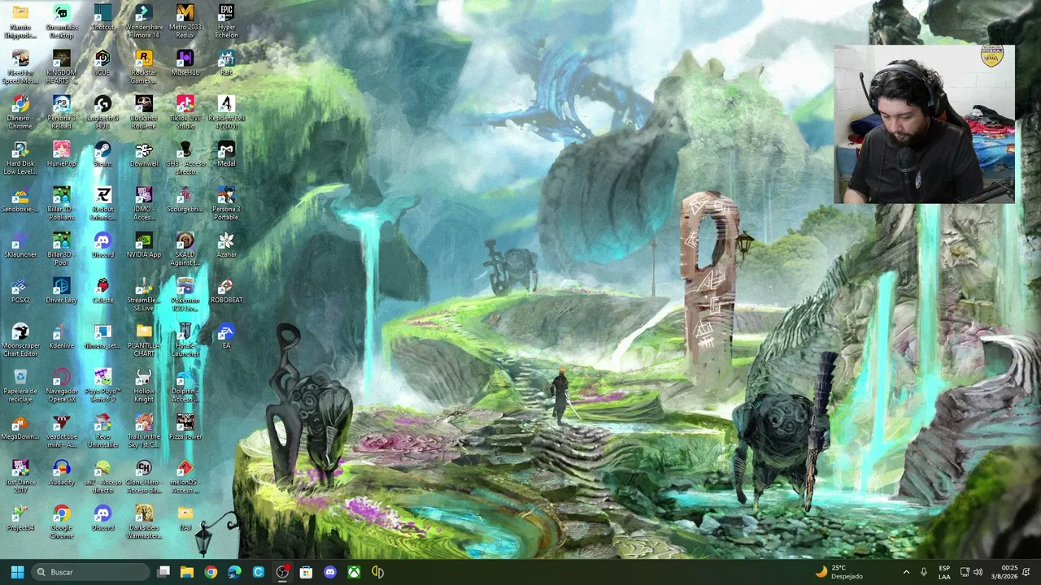This screenshot has width=1041, height=585.
Task: Click the Redout Enhanced shortcut
Action: [x=102, y=203]
